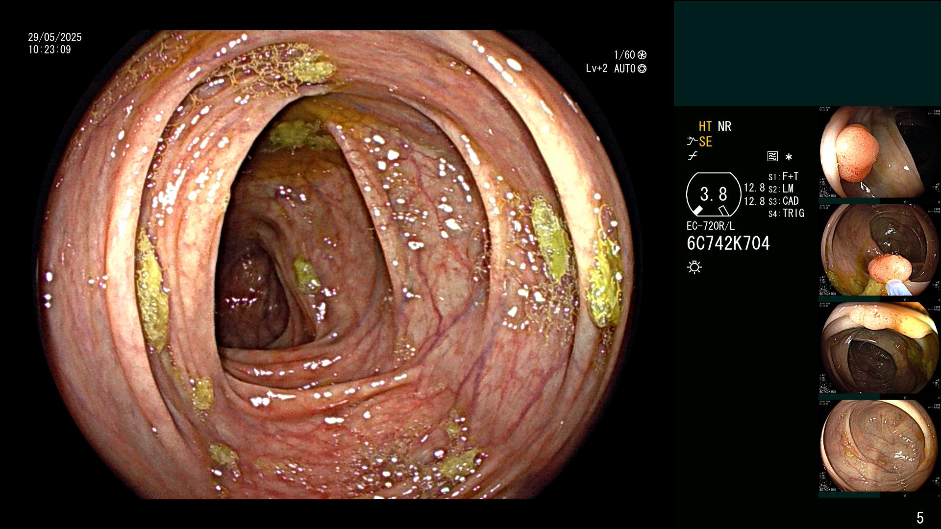Screen dimensions: 941x529
Task: Select the tone curve icon below SE
Action: click(x=693, y=156)
